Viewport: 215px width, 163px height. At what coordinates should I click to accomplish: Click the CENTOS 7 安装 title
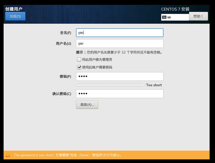click(175, 9)
